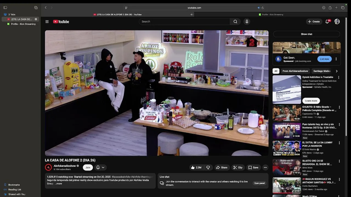Open account avatar menu

click(x=337, y=22)
